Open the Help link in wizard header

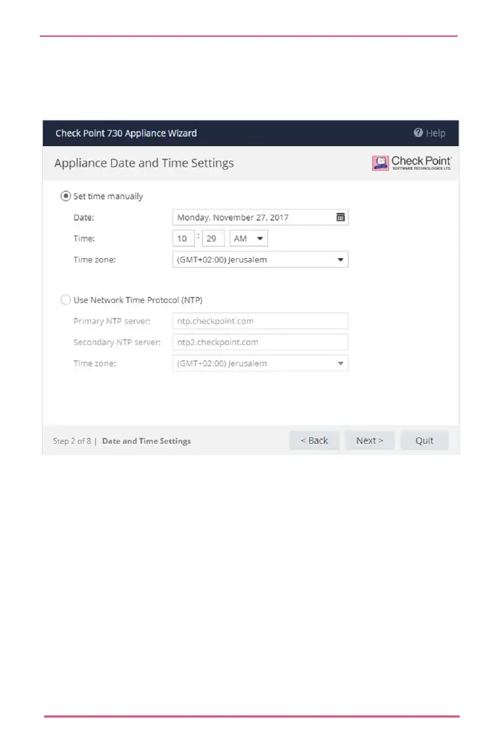pos(430,133)
